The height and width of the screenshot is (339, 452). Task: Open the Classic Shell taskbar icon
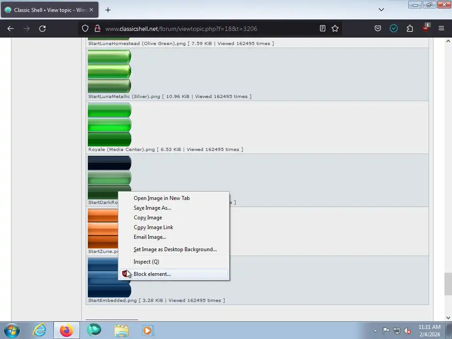[x=94, y=330]
